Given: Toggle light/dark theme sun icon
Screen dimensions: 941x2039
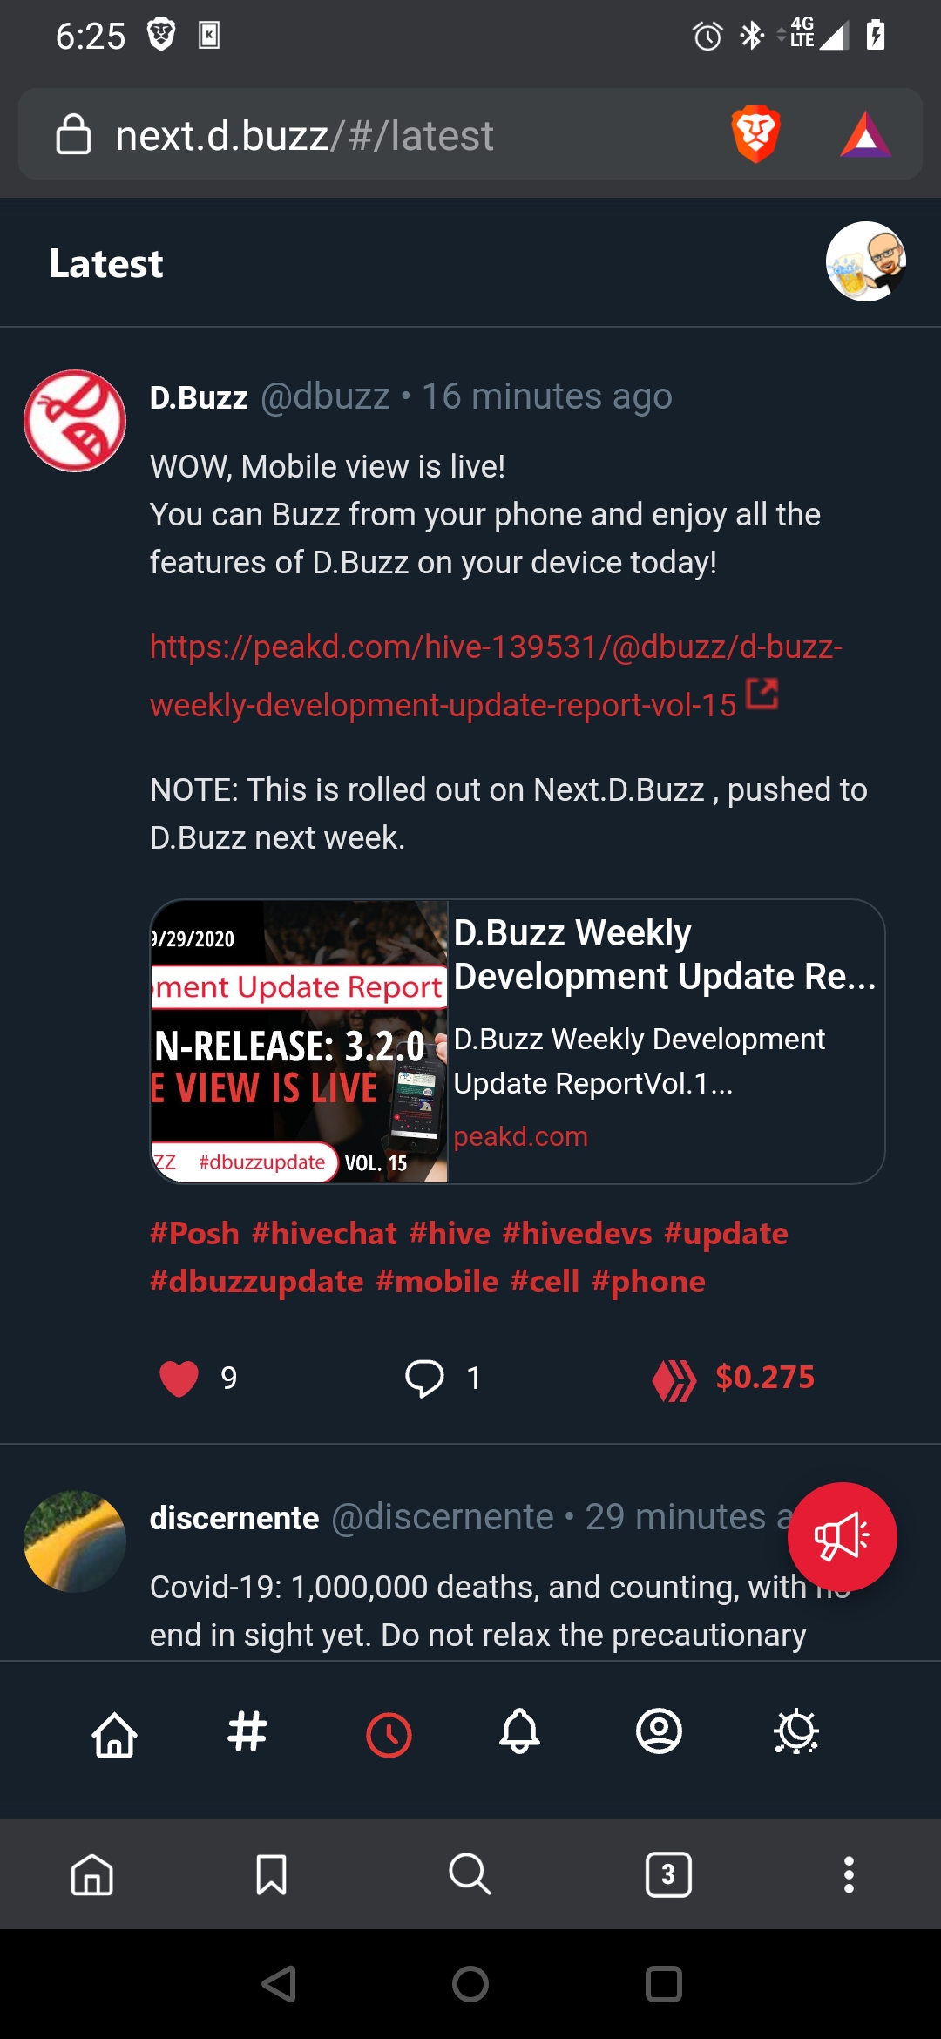Looking at the screenshot, I should coord(796,1732).
